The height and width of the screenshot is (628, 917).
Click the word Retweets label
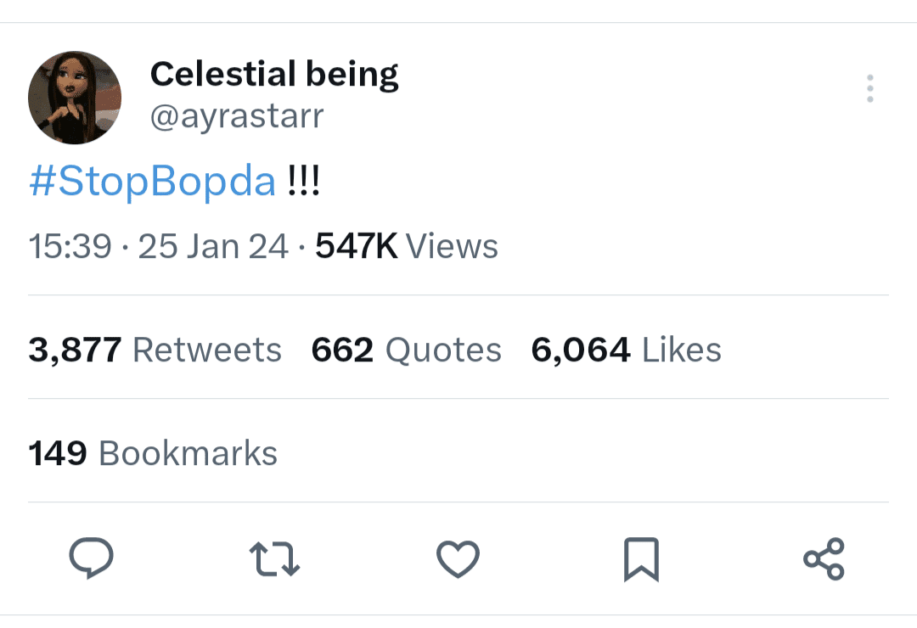click(207, 350)
